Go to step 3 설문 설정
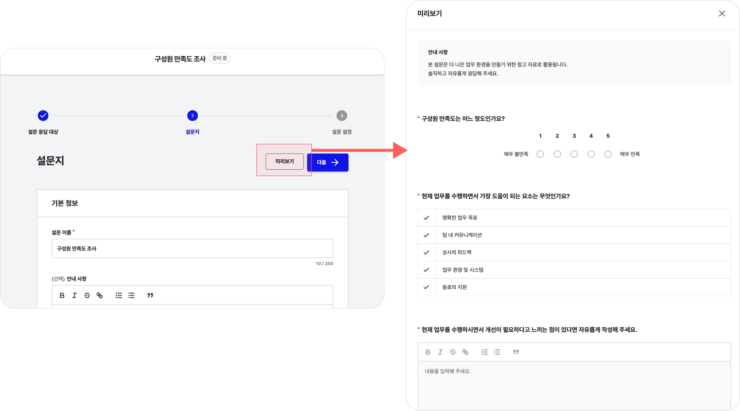The image size is (740, 411). point(341,116)
